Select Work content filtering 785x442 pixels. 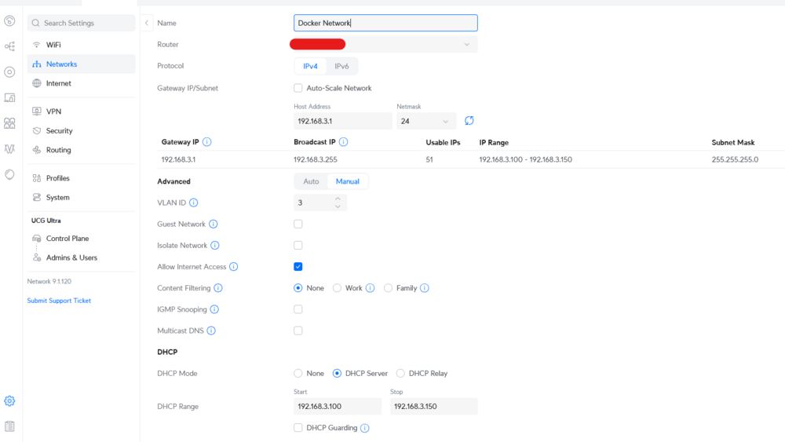tap(337, 288)
